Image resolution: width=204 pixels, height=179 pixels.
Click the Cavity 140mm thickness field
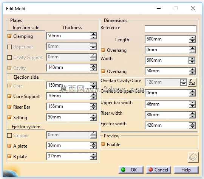(x=68, y=68)
